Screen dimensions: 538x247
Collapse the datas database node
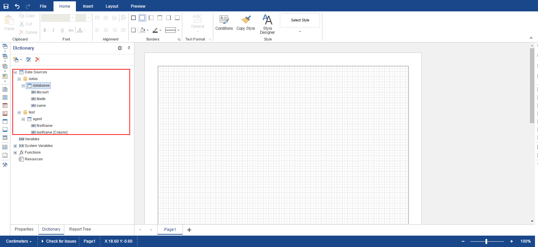click(19, 79)
